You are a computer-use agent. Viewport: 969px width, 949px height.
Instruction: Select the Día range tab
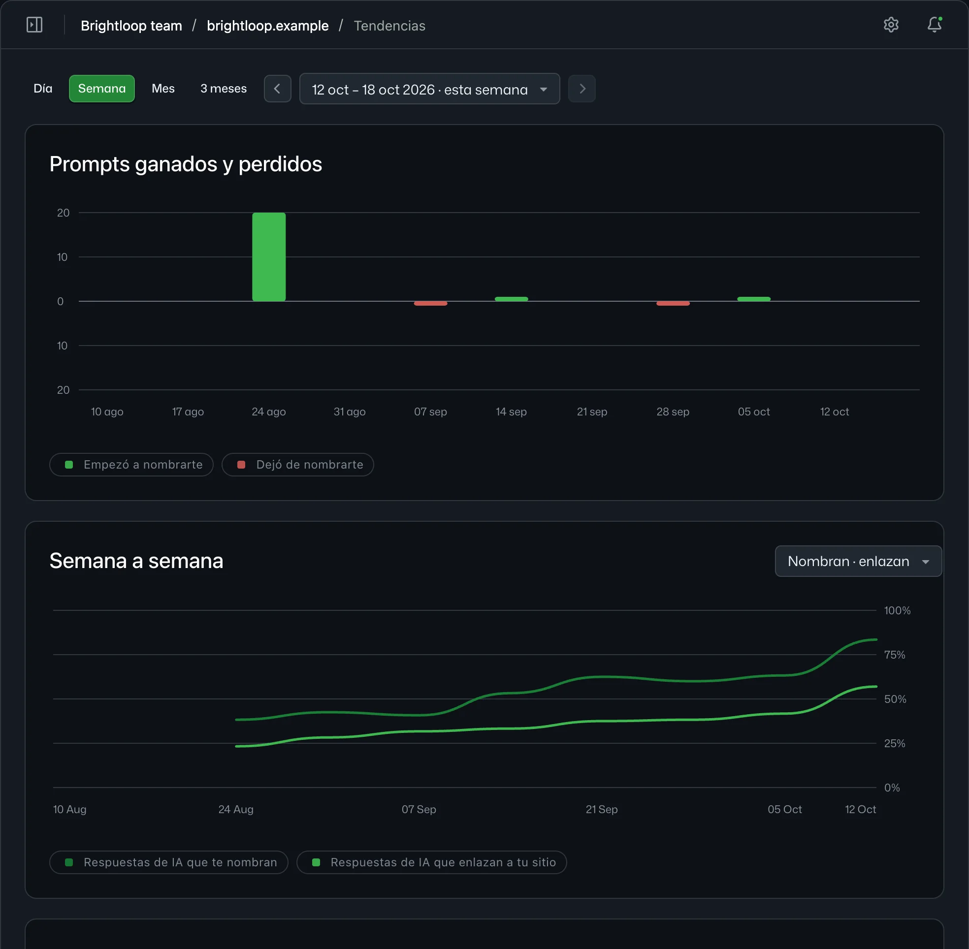click(43, 89)
